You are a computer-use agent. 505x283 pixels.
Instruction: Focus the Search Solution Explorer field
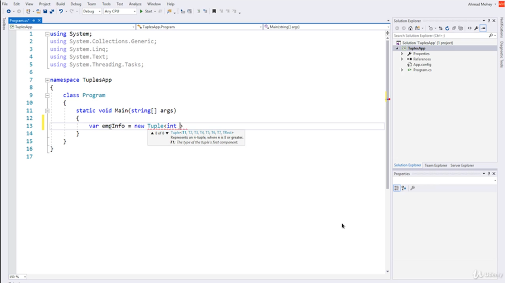click(441, 36)
